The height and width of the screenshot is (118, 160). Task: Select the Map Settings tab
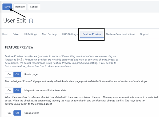(50, 34)
